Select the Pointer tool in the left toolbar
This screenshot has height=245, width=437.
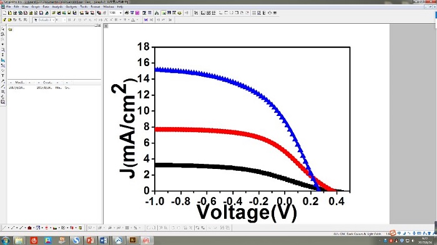[x=2, y=29]
